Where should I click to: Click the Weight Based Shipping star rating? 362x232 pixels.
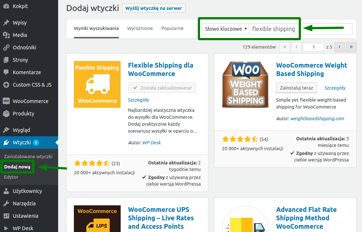tap(240, 139)
